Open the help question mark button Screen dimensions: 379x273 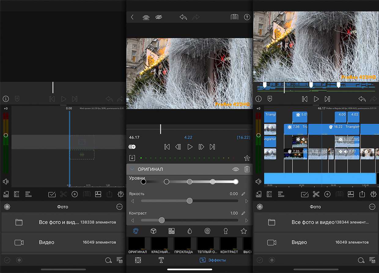247,17
